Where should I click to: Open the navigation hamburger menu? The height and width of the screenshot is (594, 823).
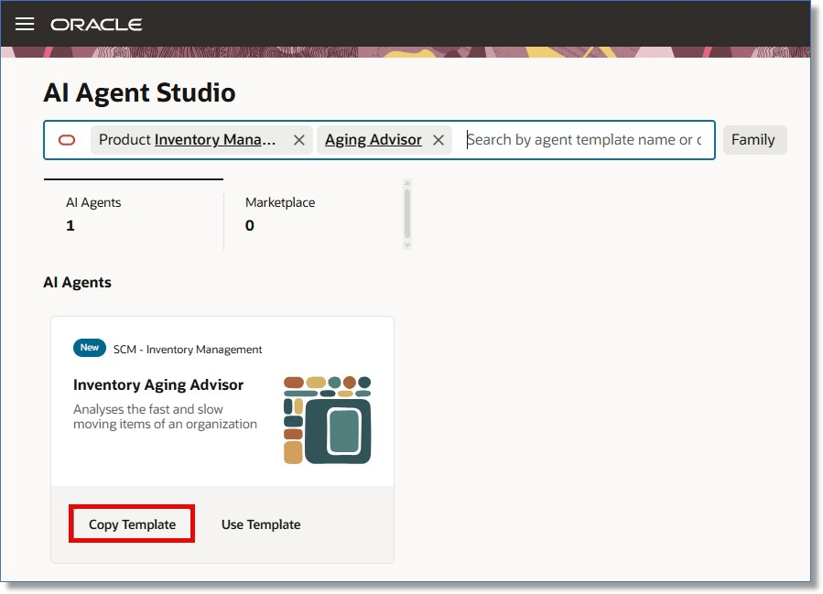(24, 24)
